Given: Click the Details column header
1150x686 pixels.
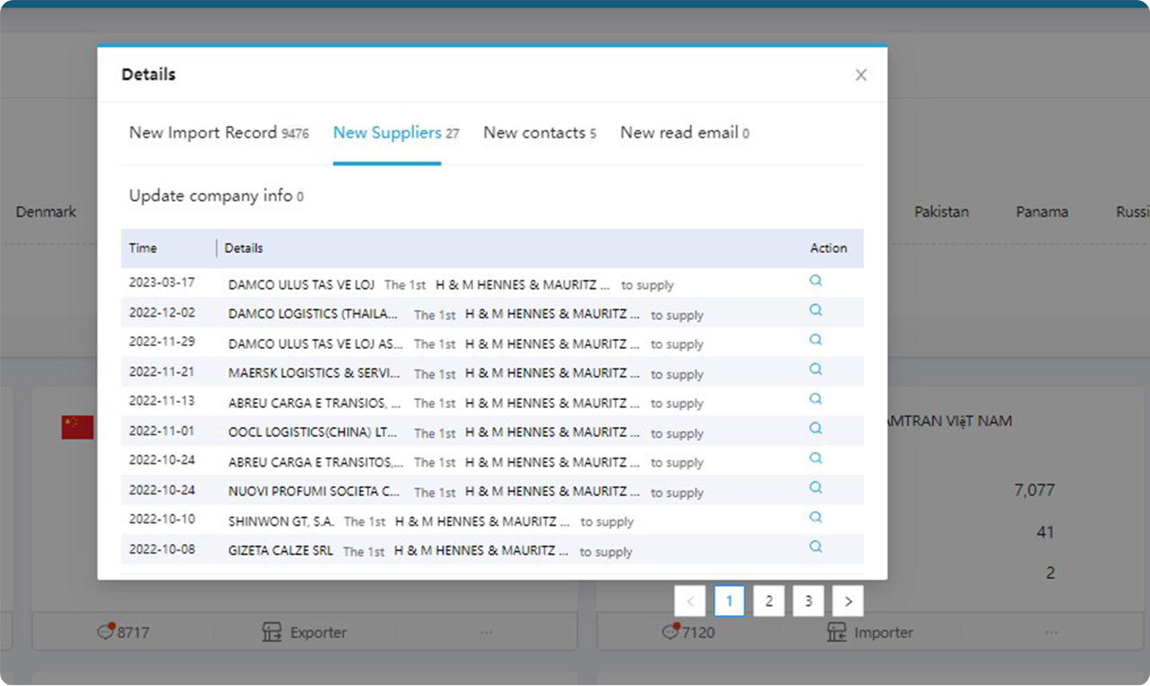Looking at the screenshot, I should tap(244, 248).
